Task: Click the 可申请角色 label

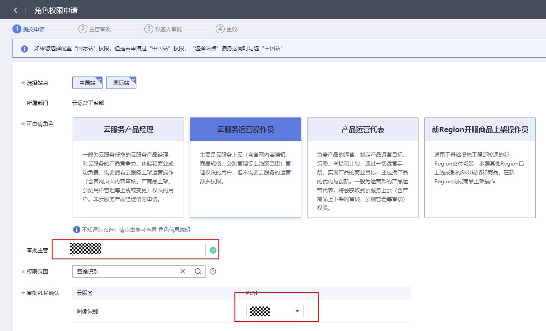Action: (40, 124)
